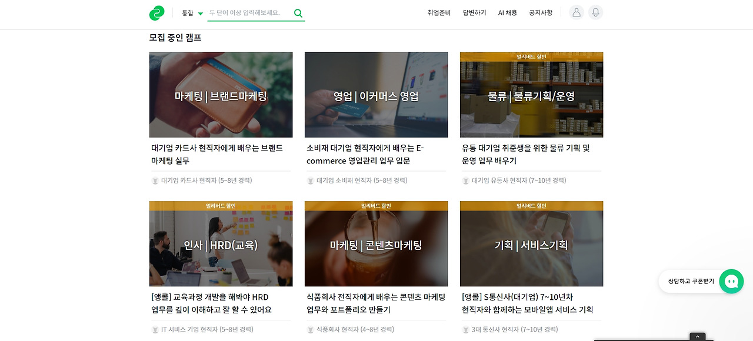The height and width of the screenshot is (341, 753).
Task: Open the notification bell icon
Action: 596,12
